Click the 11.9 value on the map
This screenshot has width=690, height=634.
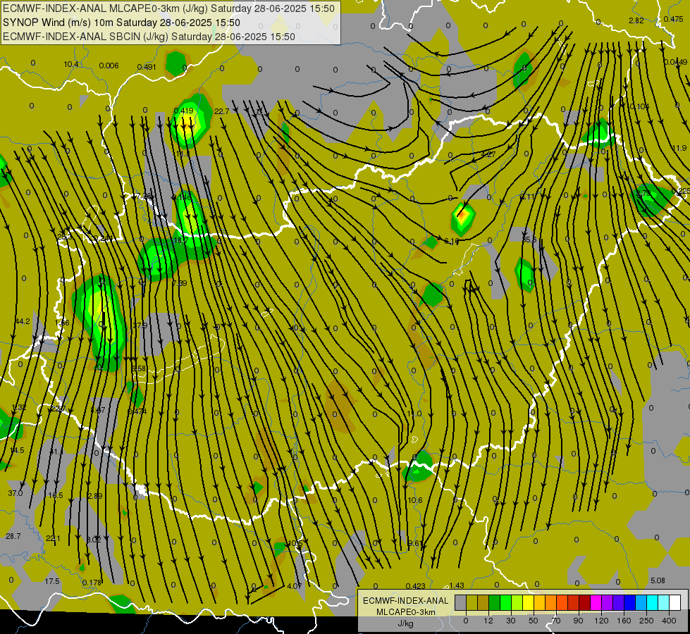click(679, 148)
